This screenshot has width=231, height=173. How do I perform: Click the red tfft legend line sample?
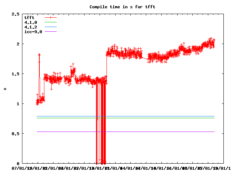pos(51,17)
